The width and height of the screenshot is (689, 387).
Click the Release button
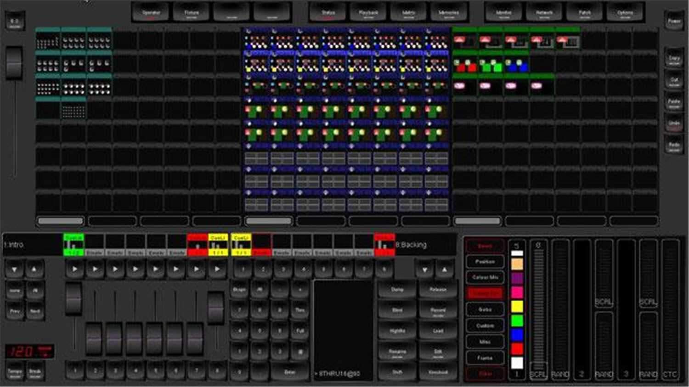click(438, 290)
